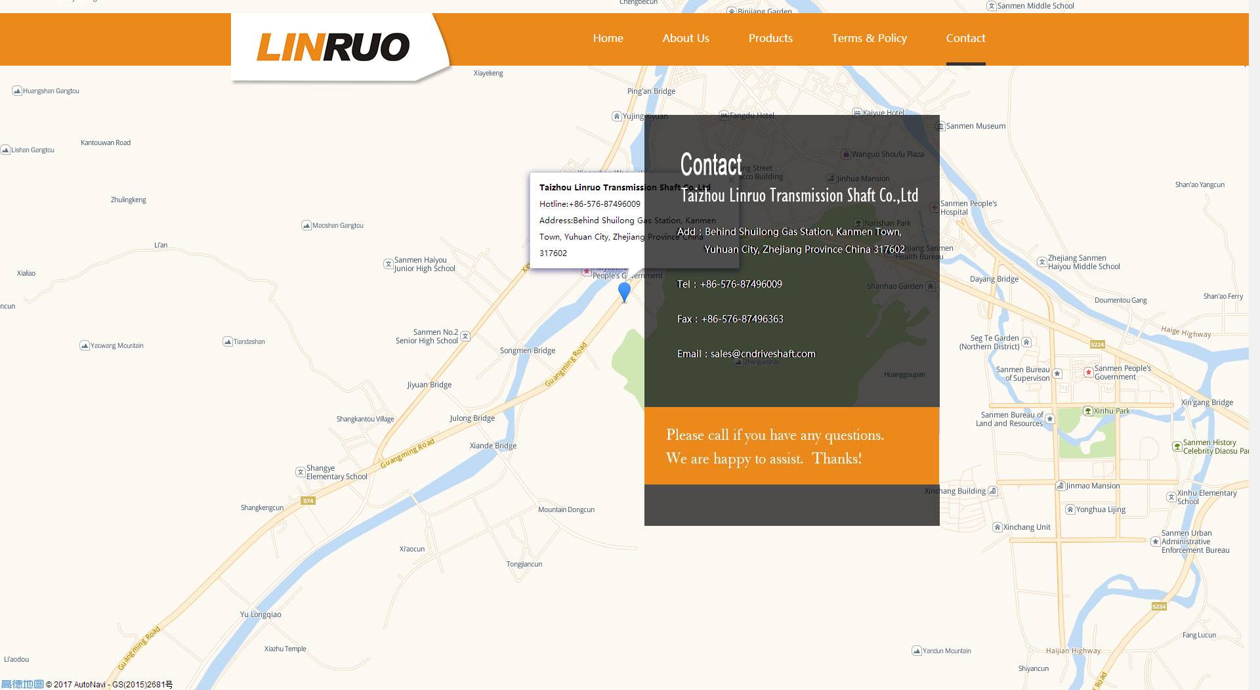The width and height of the screenshot is (1260, 690).
Task: Click the Wanguo Shoufu Plaza icon
Action: (846, 154)
